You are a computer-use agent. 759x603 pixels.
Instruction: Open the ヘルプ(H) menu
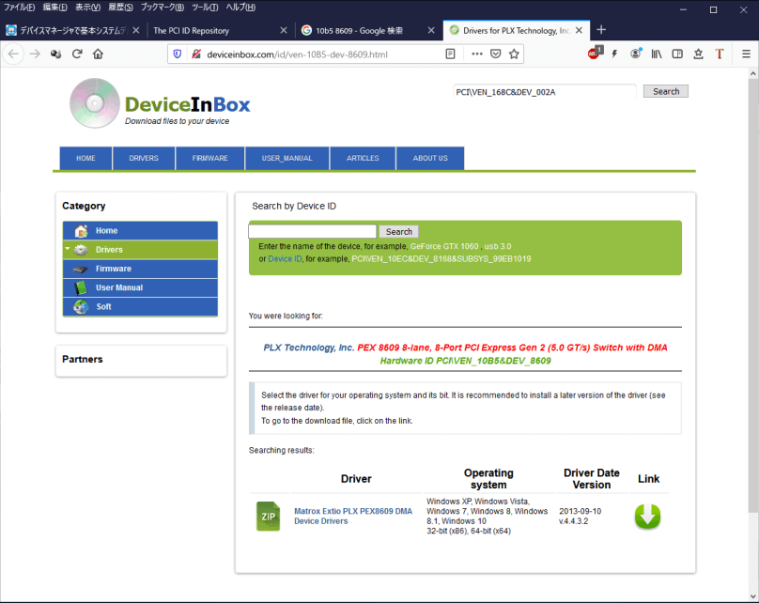[240, 8]
